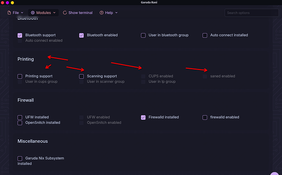Check Auto connect installed
Screen dimensions: 282x175
pos(205,36)
